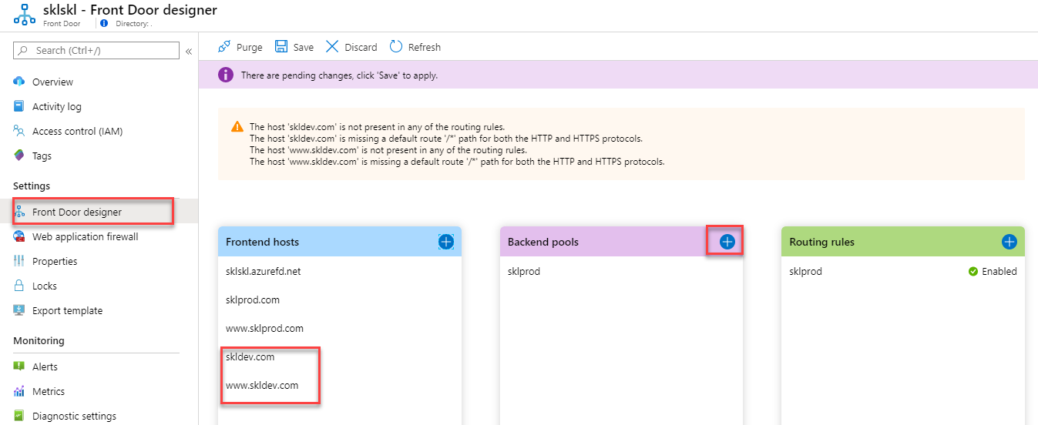Image resolution: width=1038 pixels, height=425 pixels.
Task: Select skldev.com frontend host
Action: pos(250,356)
